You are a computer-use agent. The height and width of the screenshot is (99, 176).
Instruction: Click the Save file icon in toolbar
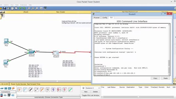tap(5, 8)
